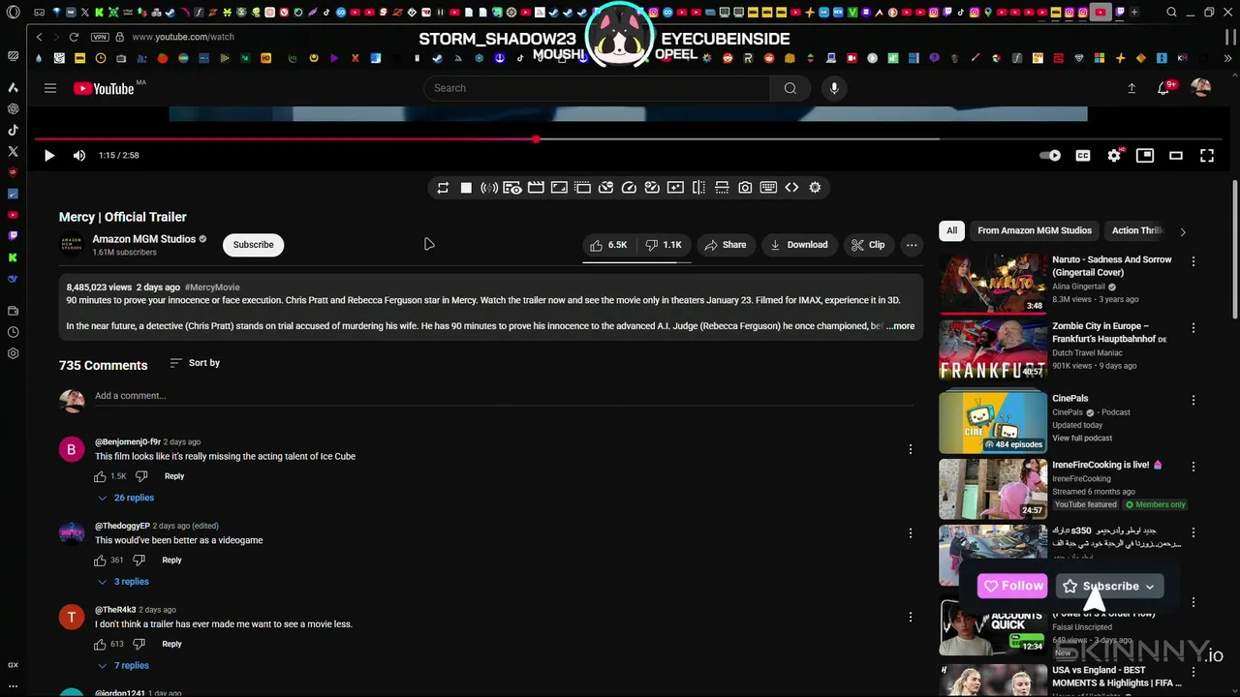Viewport: 1240px width, 697px height.
Task: Open browser history clock in sidebar
Action: (x=13, y=332)
